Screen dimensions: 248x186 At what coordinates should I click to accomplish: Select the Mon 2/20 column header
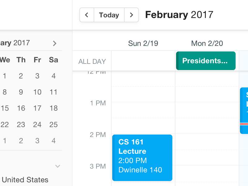coord(207,43)
